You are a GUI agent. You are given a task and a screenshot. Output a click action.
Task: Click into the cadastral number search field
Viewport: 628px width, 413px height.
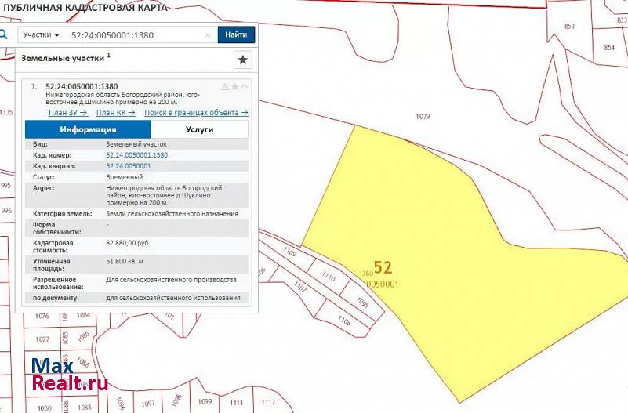coord(133,35)
